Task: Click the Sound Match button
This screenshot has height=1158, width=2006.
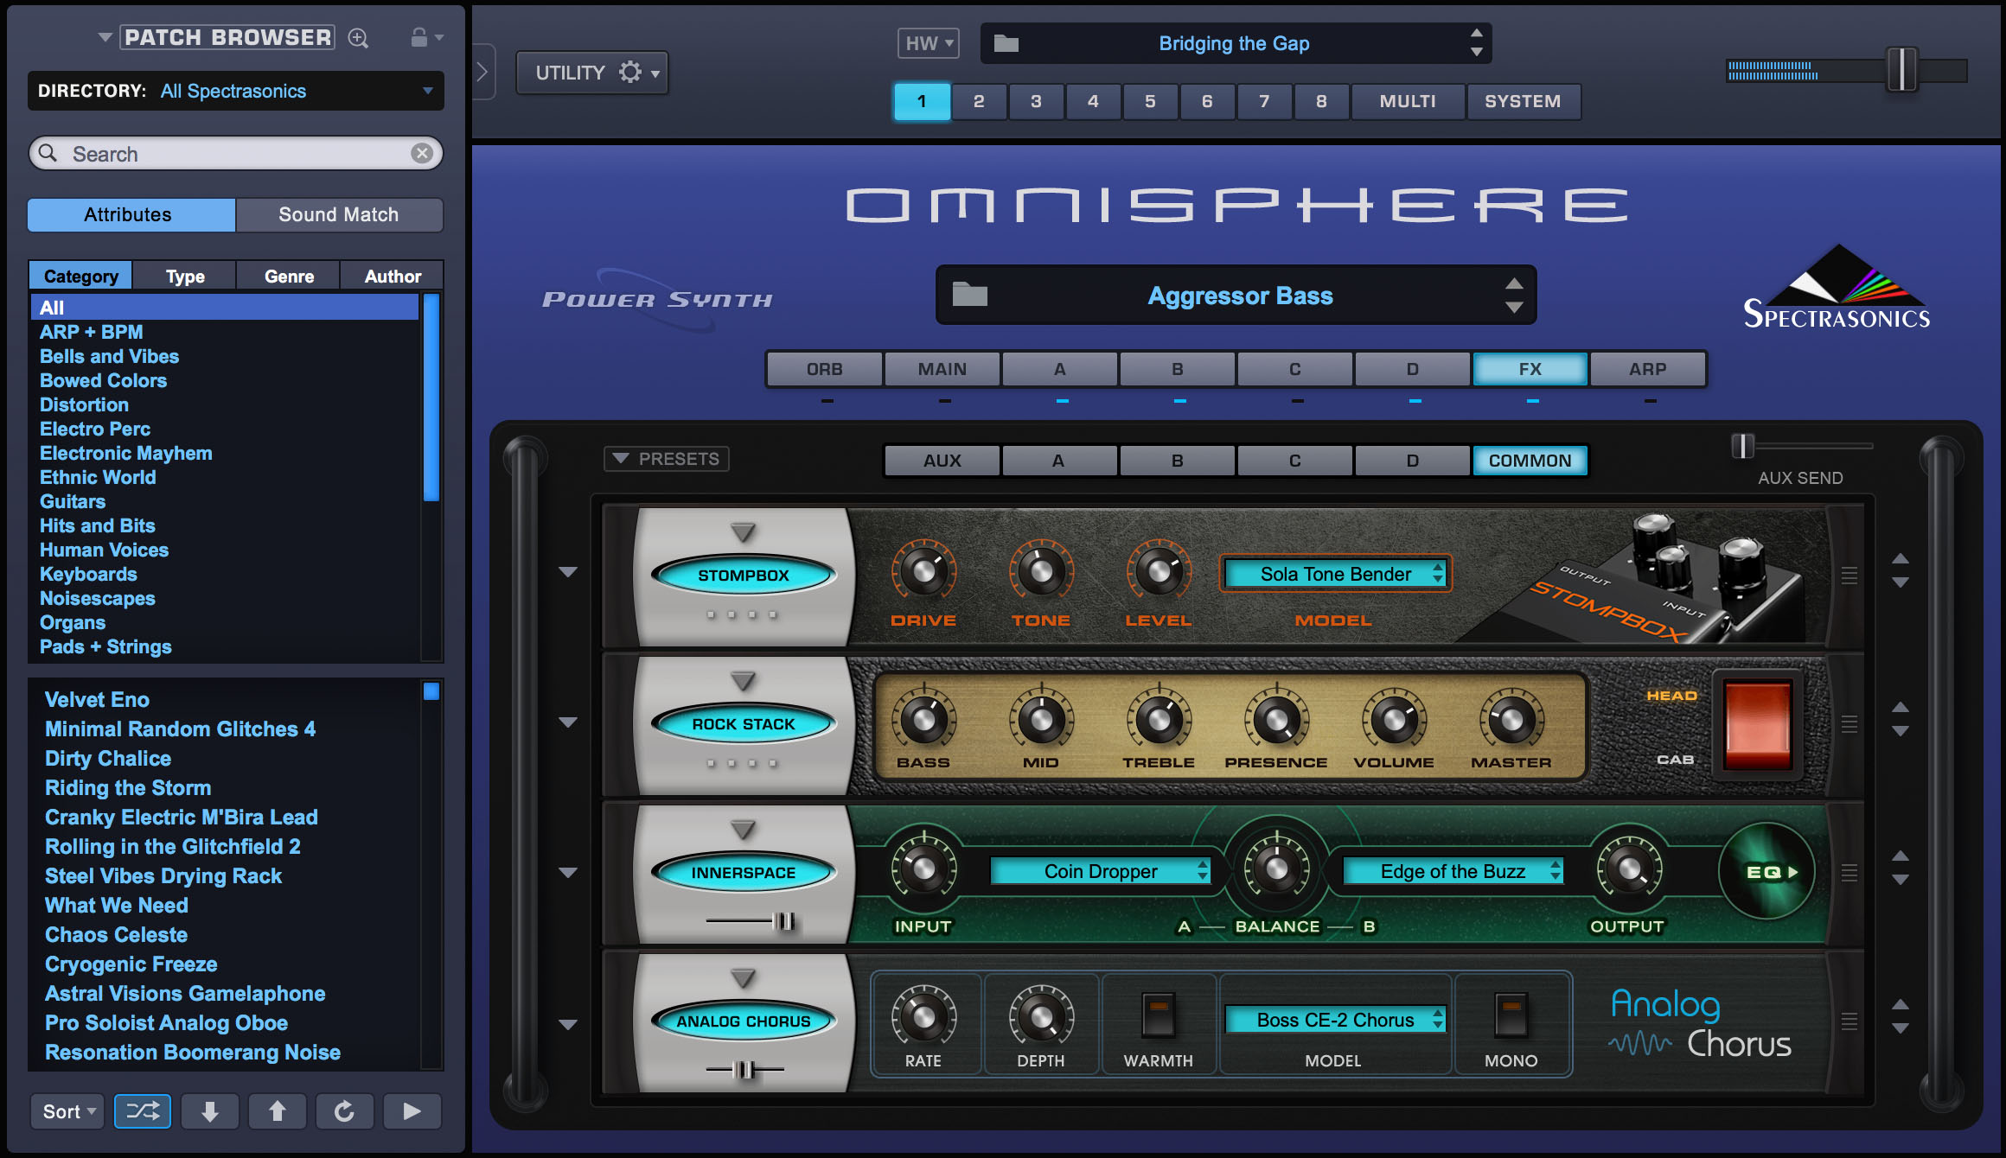Action: coord(339,214)
